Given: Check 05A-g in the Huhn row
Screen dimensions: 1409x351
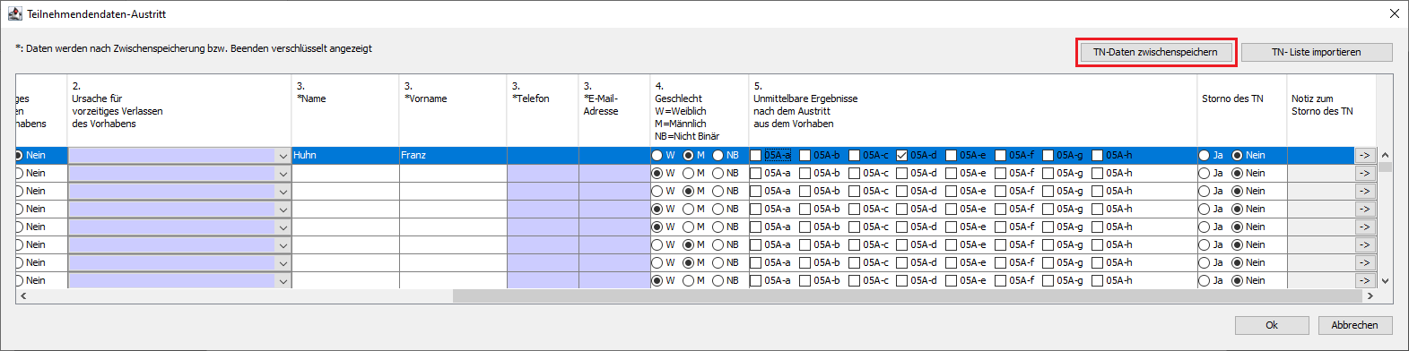Looking at the screenshot, I should [1048, 156].
